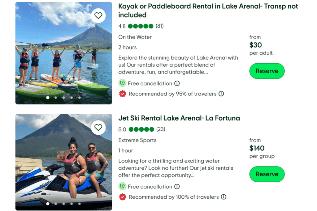Image resolution: width=317 pixels, height=211 pixels.
Task: Click red recommended badge on jet ski listing
Action: pos(123,197)
